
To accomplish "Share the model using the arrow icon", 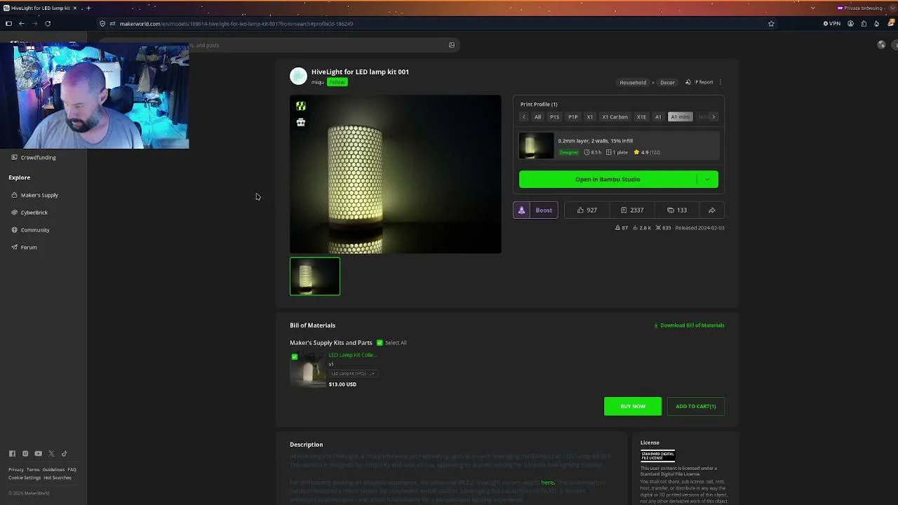I will 711,210.
